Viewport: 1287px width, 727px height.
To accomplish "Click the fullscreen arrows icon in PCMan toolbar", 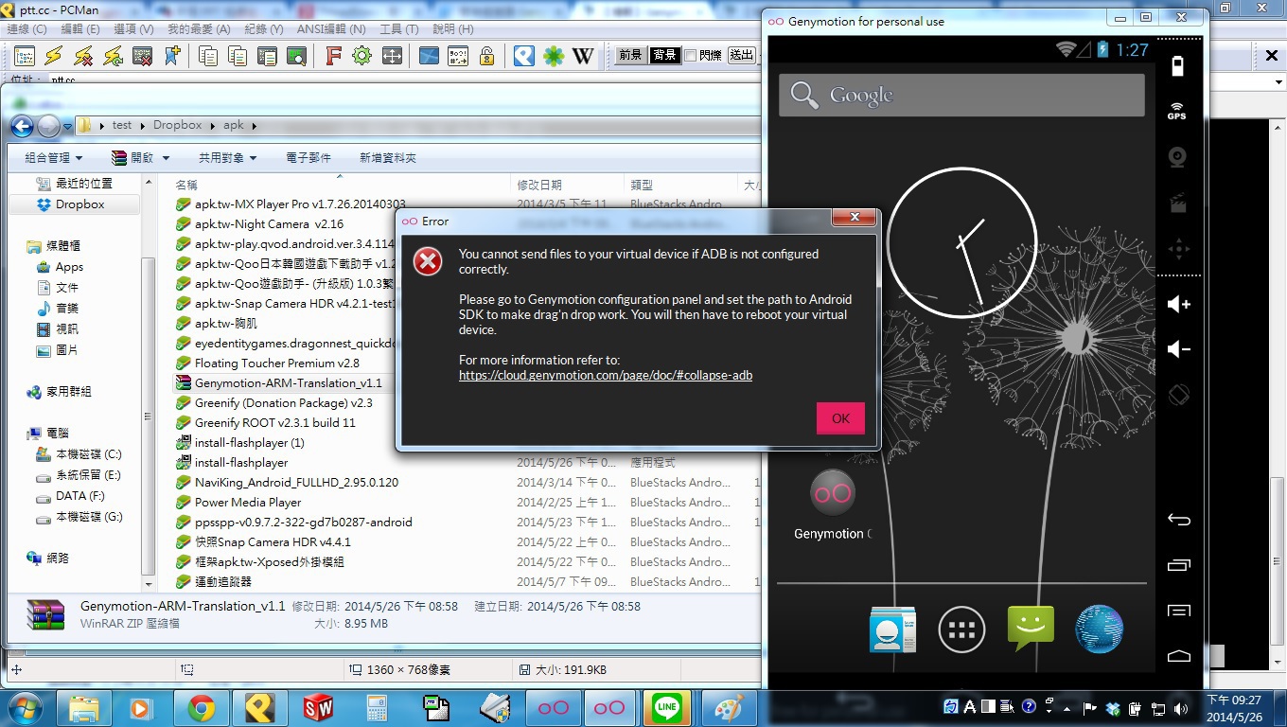I will pos(392,56).
